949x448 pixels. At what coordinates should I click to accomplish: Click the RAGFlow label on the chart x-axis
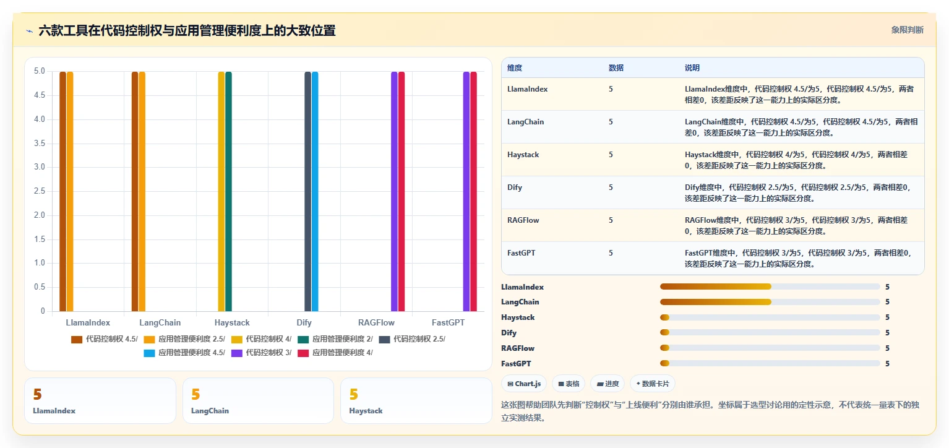[x=376, y=322]
